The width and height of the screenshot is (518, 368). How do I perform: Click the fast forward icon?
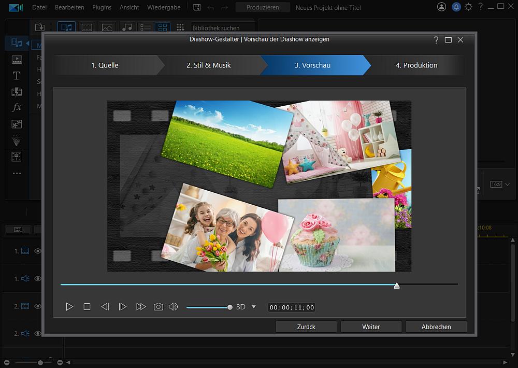140,307
